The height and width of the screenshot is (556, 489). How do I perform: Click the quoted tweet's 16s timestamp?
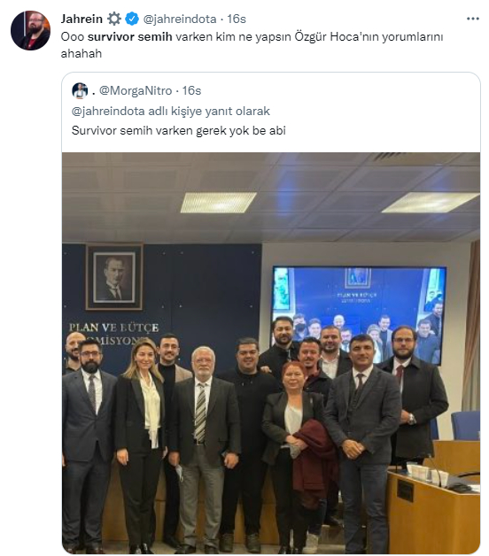[191, 91]
